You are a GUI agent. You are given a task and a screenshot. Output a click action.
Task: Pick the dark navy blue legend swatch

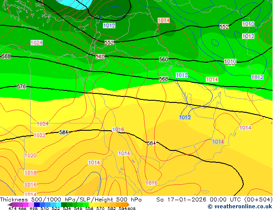37,204
